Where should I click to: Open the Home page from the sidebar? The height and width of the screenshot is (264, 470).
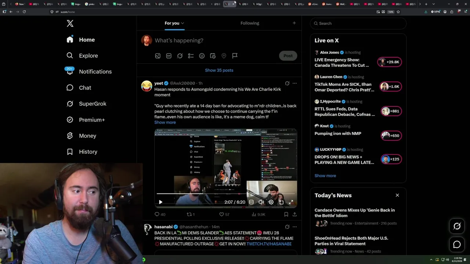(80, 40)
